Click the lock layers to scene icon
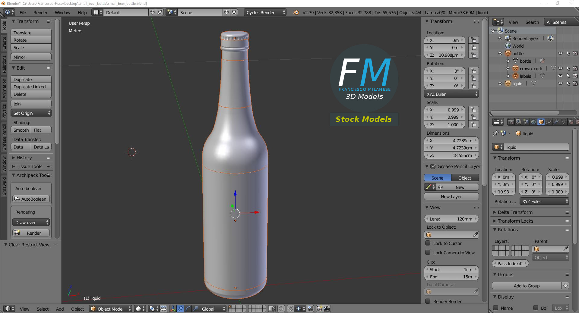Screen dimensions: 579x313 (272, 308)
